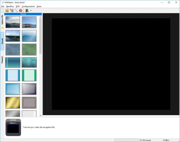
Task: Select the blurry gray-blue background
Action: [x=13, y=49]
